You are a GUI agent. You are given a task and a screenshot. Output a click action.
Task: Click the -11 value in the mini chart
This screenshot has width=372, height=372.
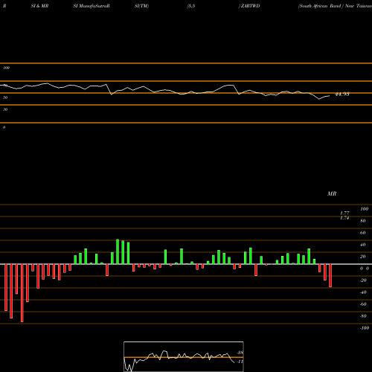coord(240,362)
